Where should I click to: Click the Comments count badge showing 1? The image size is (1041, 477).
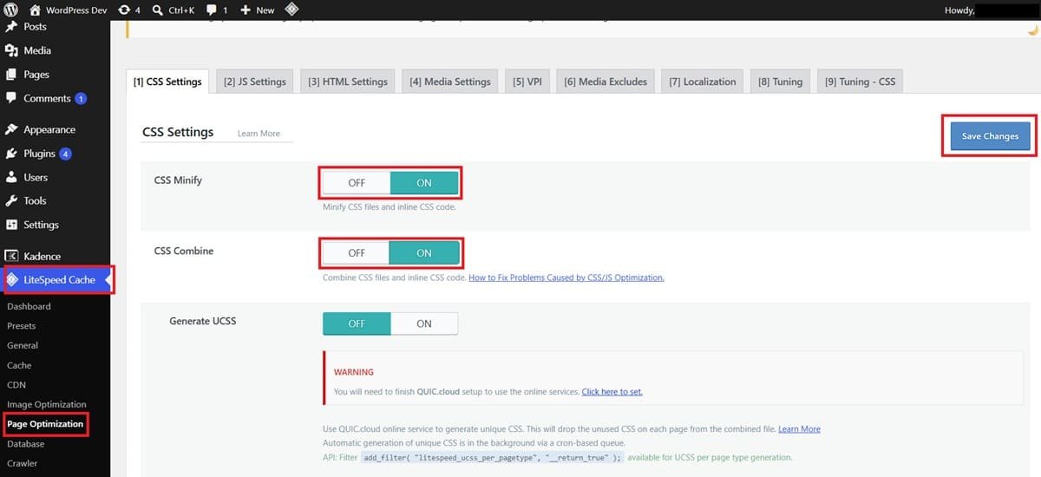pyautogui.click(x=81, y=99)
